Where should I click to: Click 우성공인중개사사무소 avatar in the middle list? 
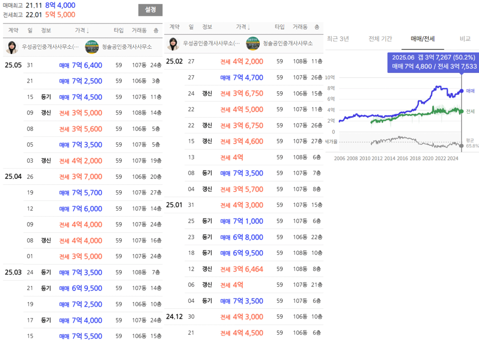tap(173, 43)
